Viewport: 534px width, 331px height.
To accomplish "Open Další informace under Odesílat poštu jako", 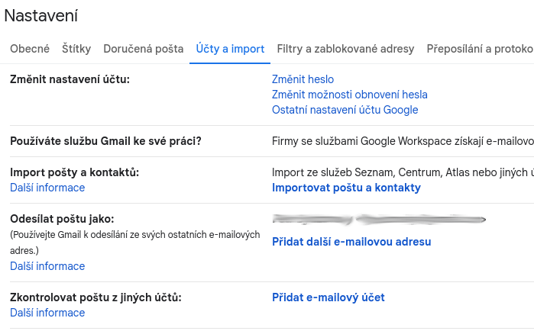I will (x=47, y=266).
